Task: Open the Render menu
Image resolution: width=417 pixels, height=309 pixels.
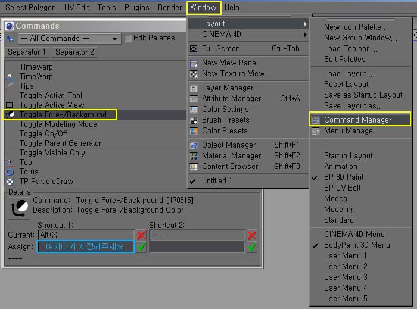Action: click(x=170, y=7)
